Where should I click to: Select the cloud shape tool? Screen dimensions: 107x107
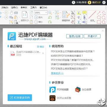pyautogui.click(x=103, y=22)
